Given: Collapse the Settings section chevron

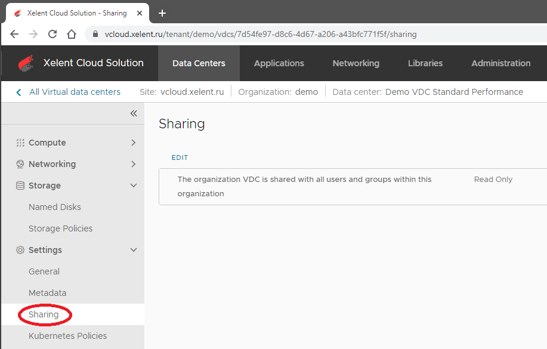Looking at the screenshot, I should point(133,250).
